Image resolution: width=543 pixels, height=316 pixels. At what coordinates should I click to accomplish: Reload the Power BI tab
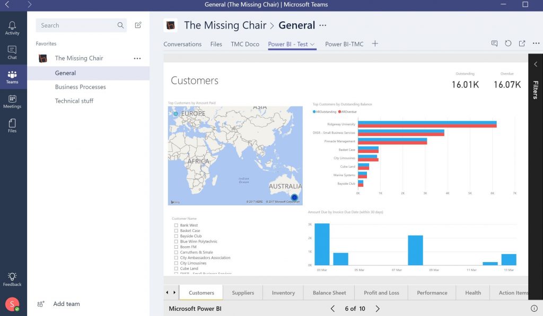coord(508,43)
